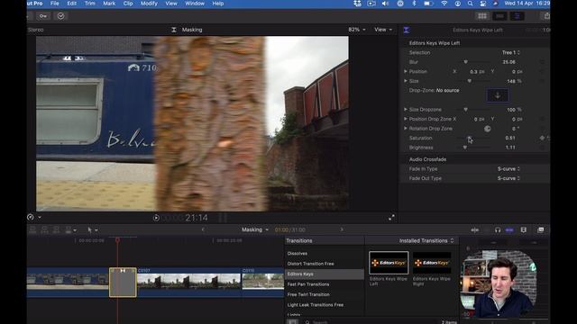Expand the Size parameter

pos(406,81)
